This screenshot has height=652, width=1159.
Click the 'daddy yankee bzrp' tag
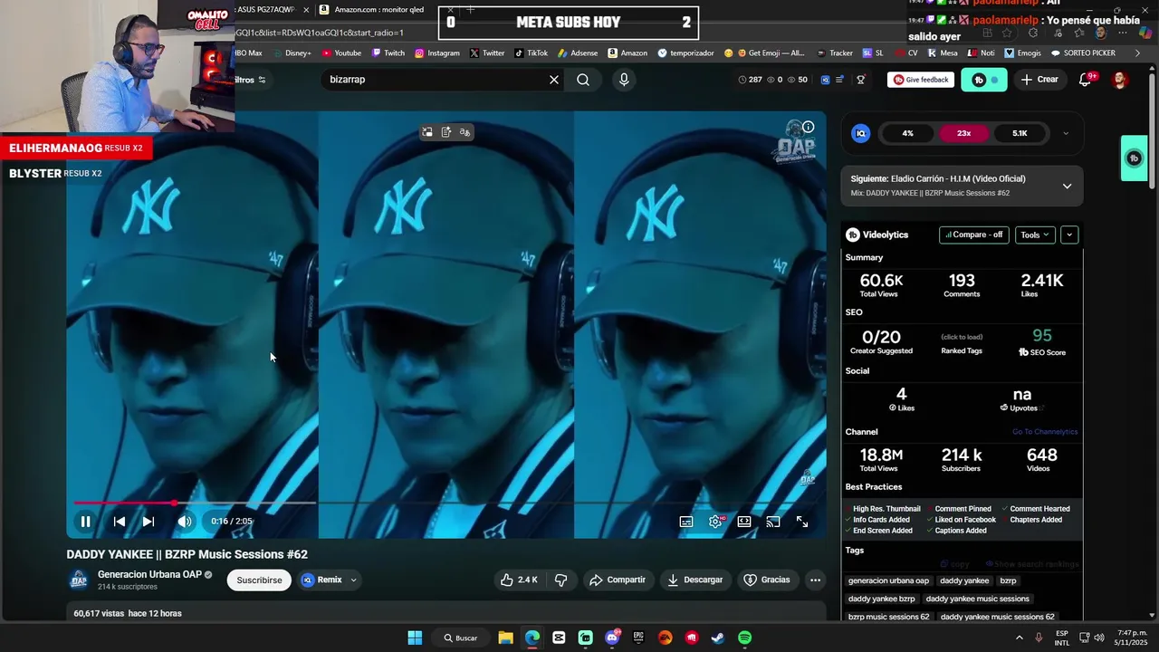(x=881, y=599)
